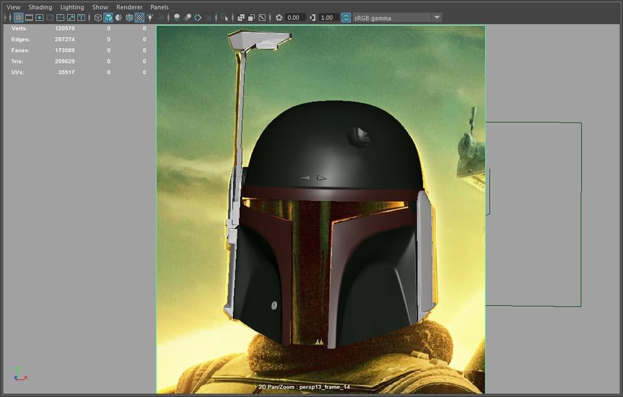Viewport: 623px width, 397px height.
Task: Enable use all lights
Action: click(150, 18)
